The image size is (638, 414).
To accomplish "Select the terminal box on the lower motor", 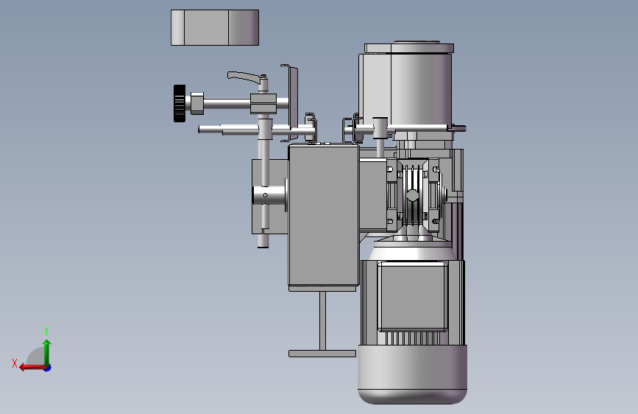I will 413,297.
